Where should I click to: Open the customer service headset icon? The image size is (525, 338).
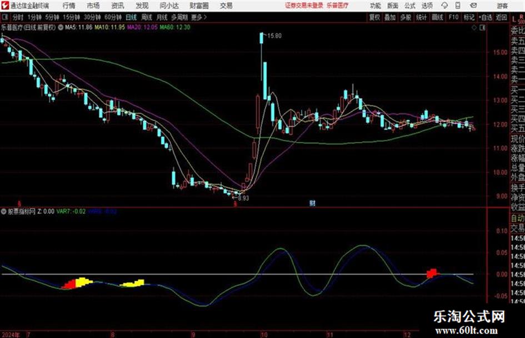pos(444,6)
